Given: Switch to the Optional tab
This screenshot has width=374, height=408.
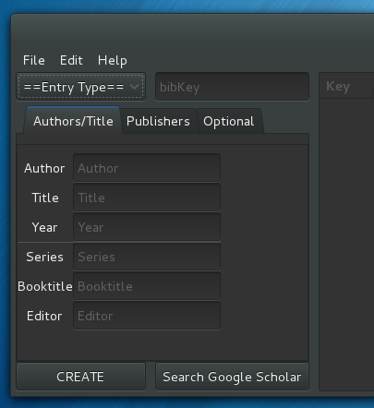Looking at the screenshot, I should tap(229, 121).
